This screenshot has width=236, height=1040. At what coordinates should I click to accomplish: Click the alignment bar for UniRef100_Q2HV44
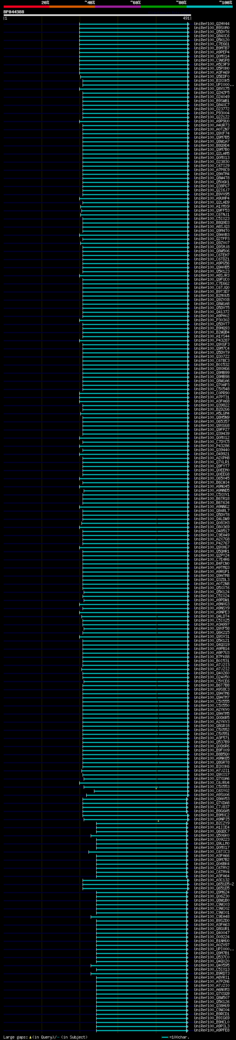(x=134, y=24)
